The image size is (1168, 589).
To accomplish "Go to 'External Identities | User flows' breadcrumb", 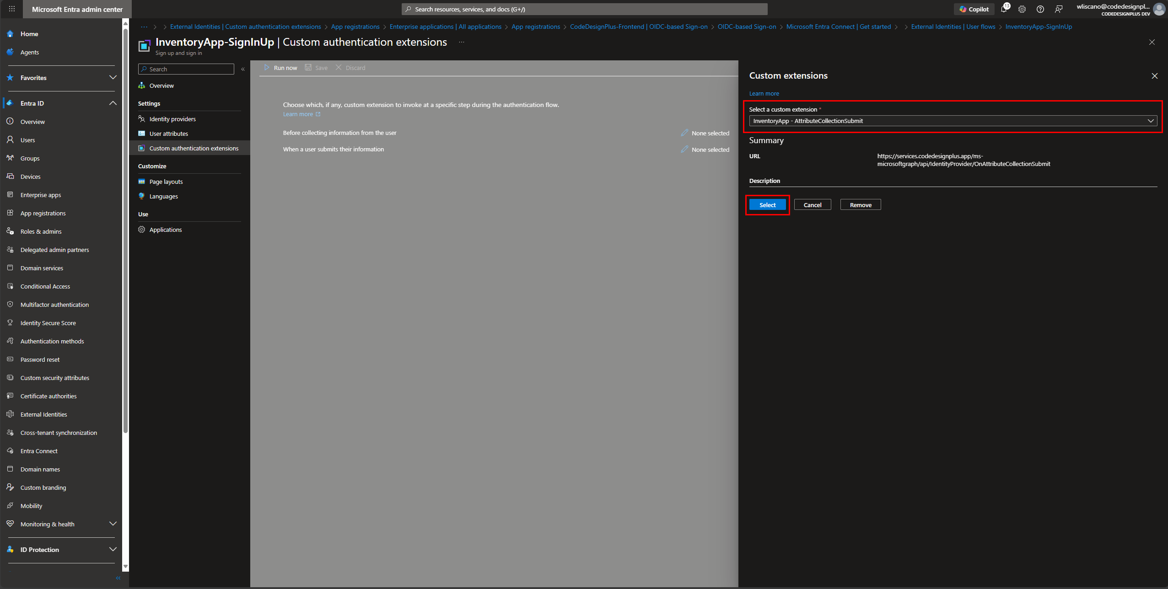I will pos(953,27).
